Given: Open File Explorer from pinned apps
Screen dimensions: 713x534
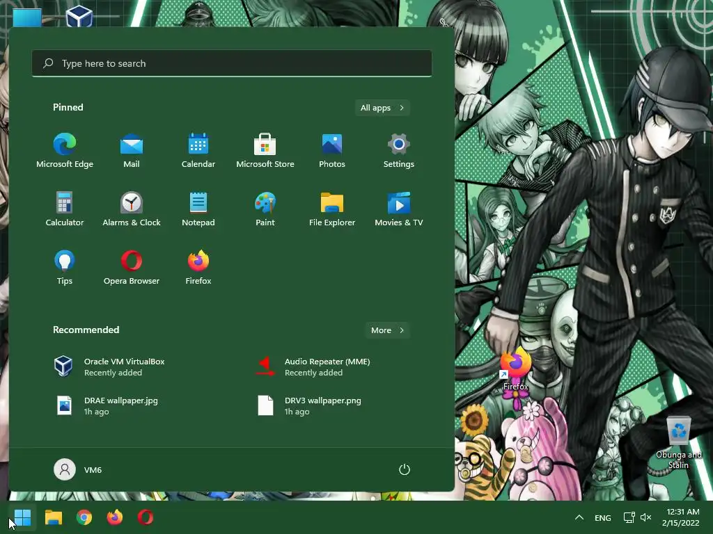Looking at the screenshot, I should pyautogui.click(x=332, y=209).
